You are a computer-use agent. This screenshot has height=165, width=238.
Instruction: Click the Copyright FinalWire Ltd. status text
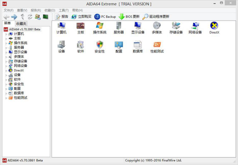click(153, 160)
